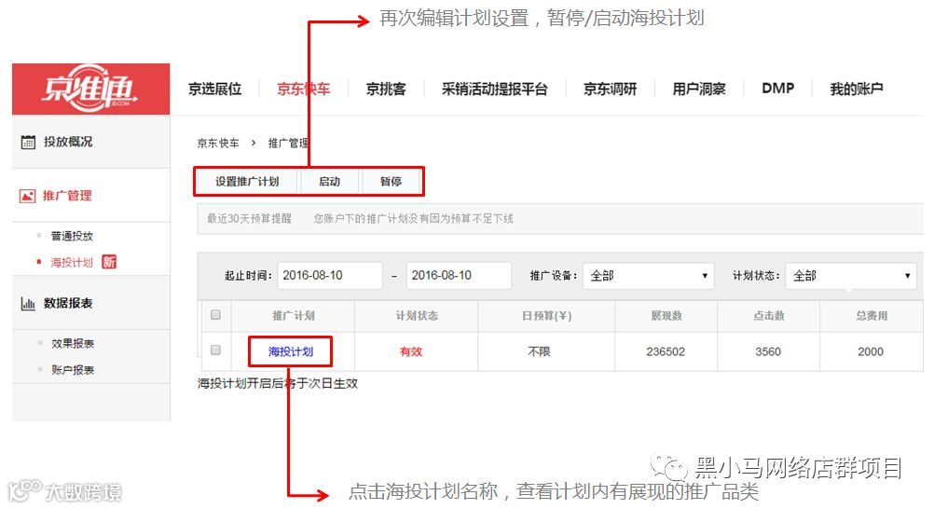Click the 最近30天预算提醒 label
Viewport: 934px width, 509px height.
[x=250, y=219]
